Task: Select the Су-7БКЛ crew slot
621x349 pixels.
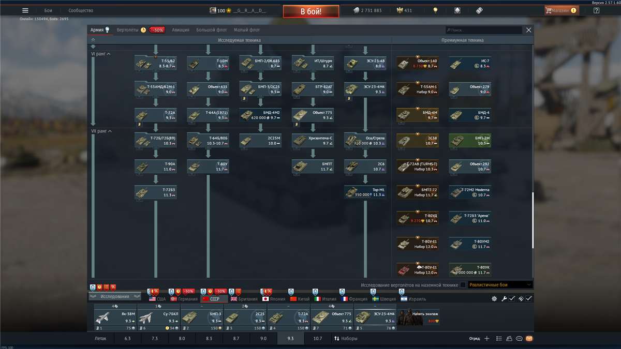Action: (x=158, y=317)
